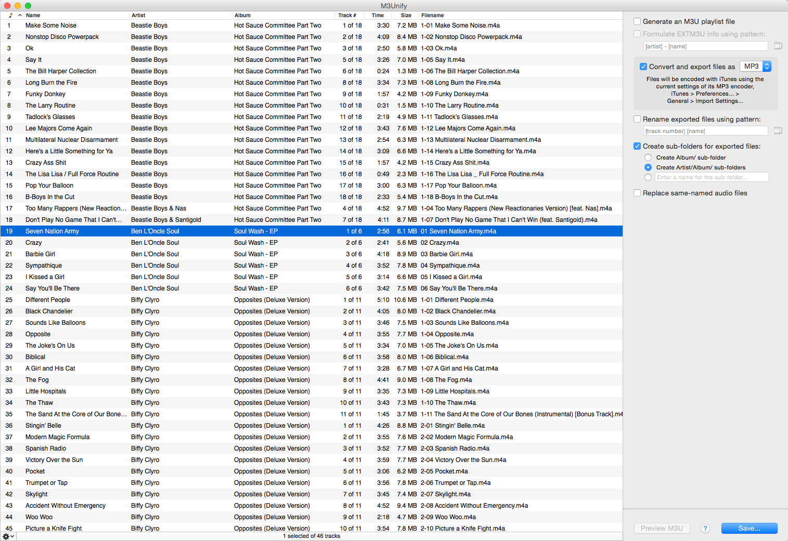Enable Generate an M3U playlist file
788x541 pixels.
pos(637,21)
